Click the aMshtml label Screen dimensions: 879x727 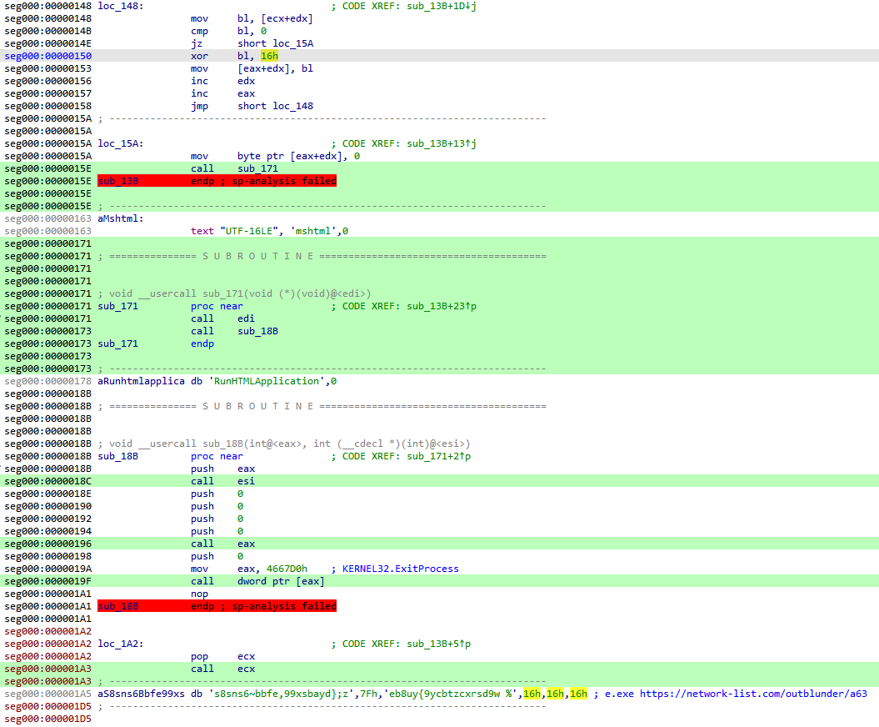(x=121, y=218)
